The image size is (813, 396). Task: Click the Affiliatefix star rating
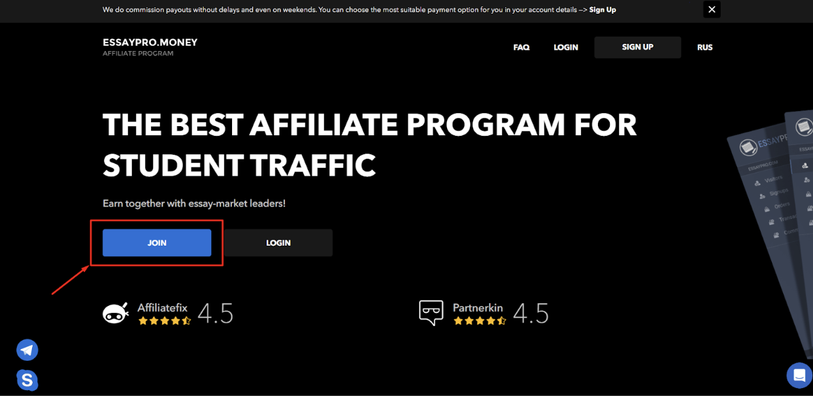click(x=165, y=321)
